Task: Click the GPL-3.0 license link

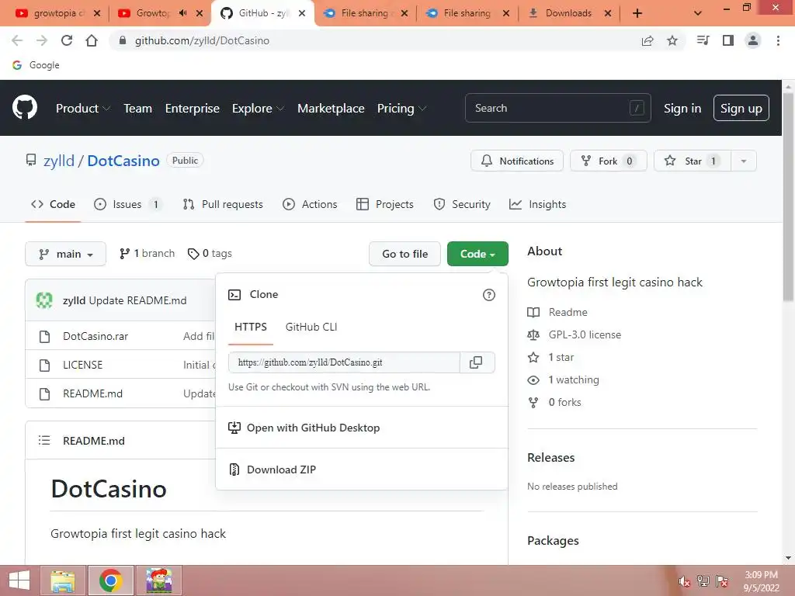Action: (x=585, y=335)
